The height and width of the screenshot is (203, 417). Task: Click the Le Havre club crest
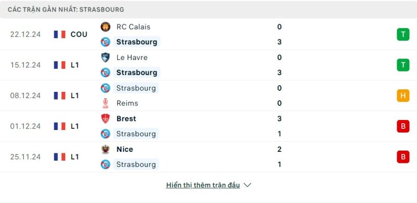105,57
